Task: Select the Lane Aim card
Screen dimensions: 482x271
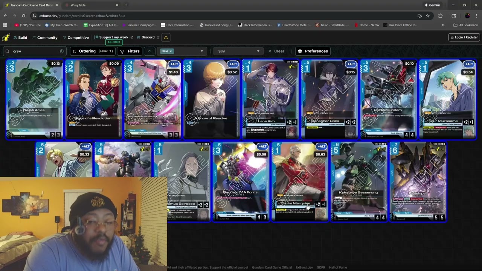Action: tap(270, 99)
